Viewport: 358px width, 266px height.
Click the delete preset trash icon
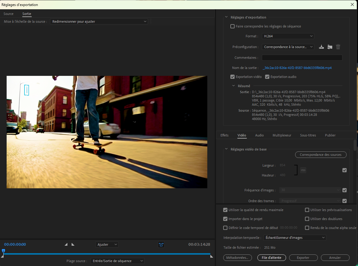tap(338, 47)
